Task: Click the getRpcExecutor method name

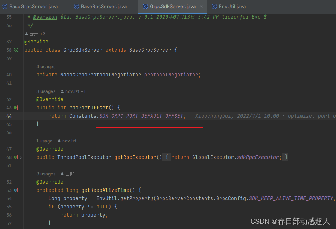Action: (x=135, y=157)
